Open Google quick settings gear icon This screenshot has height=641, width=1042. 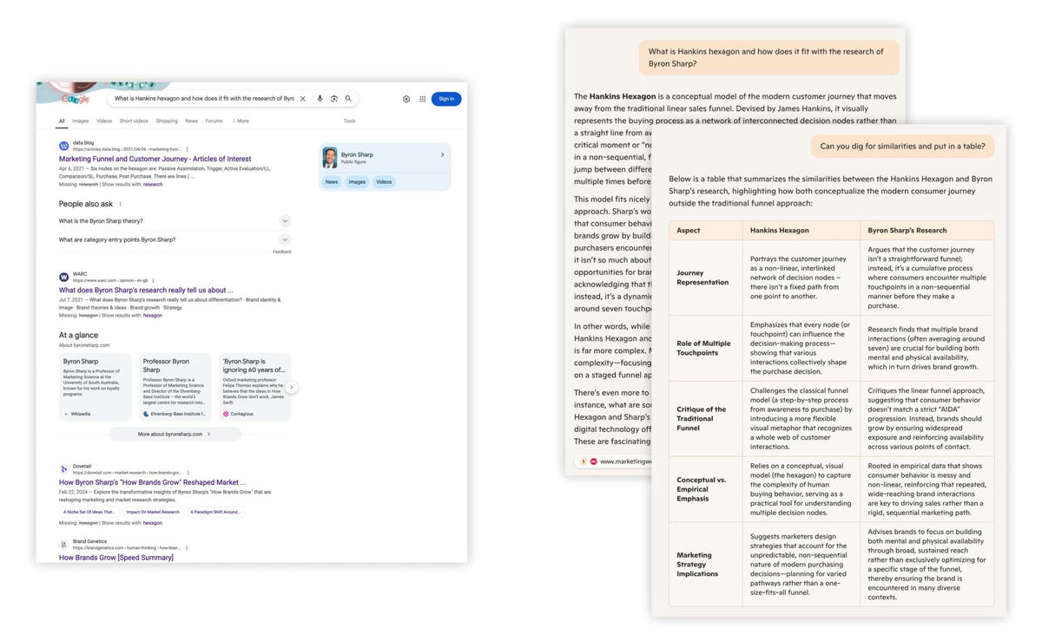406,99
